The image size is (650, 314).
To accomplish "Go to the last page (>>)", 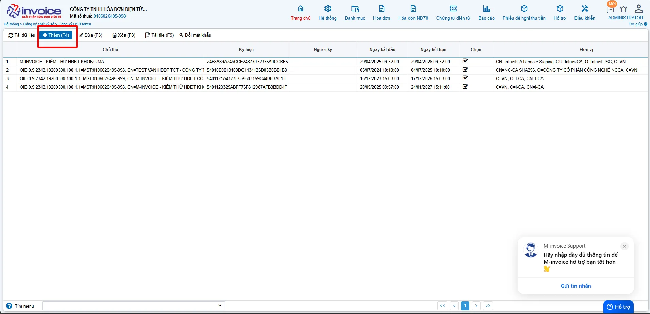I will 488,306.
